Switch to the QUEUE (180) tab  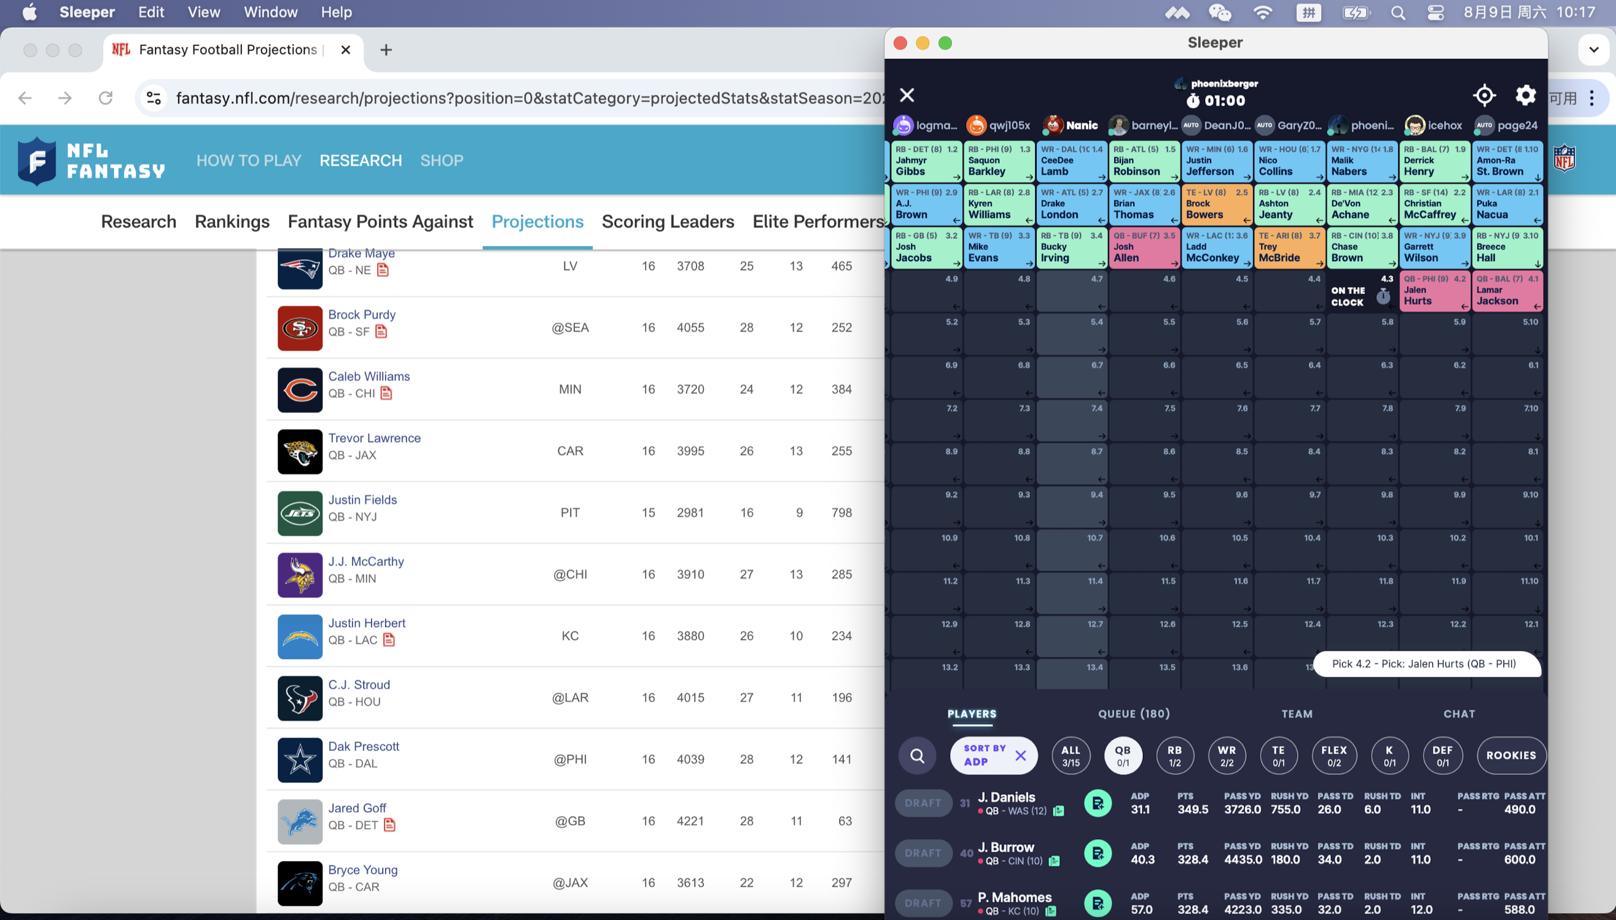pos(1134,714)
